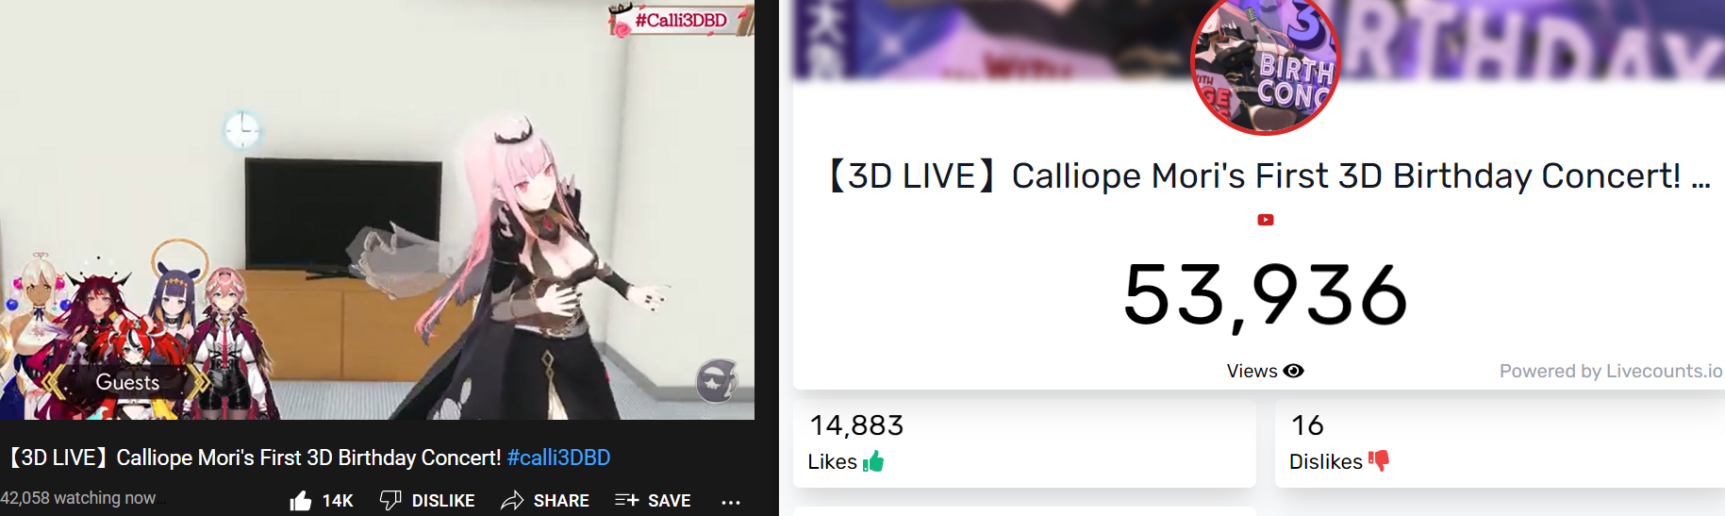Click the thumbs-up like icon
Image resolution: width=1725 pixels, height=516 pixels.
301,500
